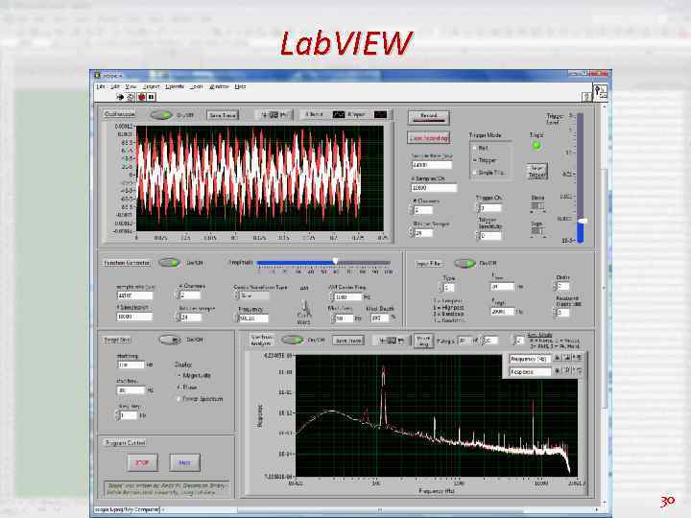Click the window's horizontal scrollbar

click(x=380, y=509)
